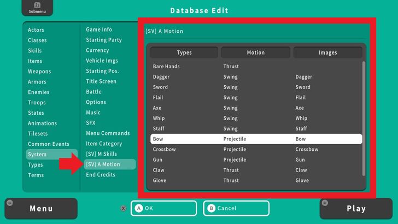Select the Bare Hands row
This screenshot has width=398, height=224.
click(x=256, y=66)
